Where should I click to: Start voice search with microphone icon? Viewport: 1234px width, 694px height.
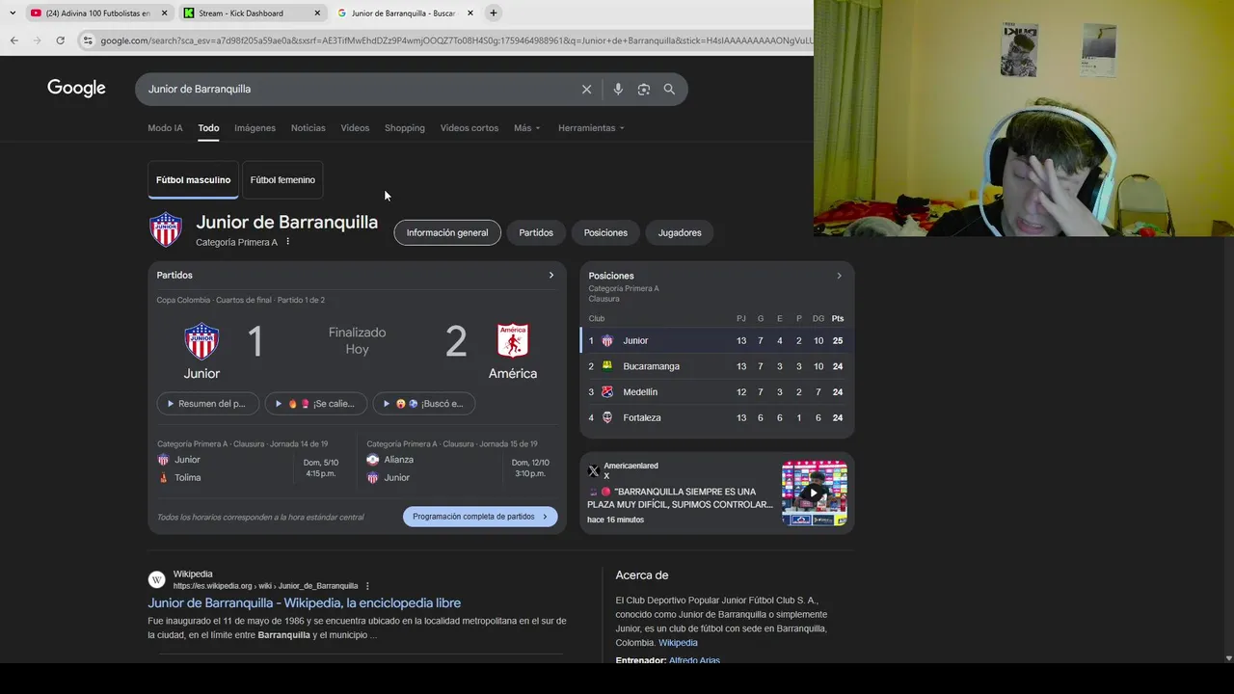pyautogui.click(x=618, y=89)
